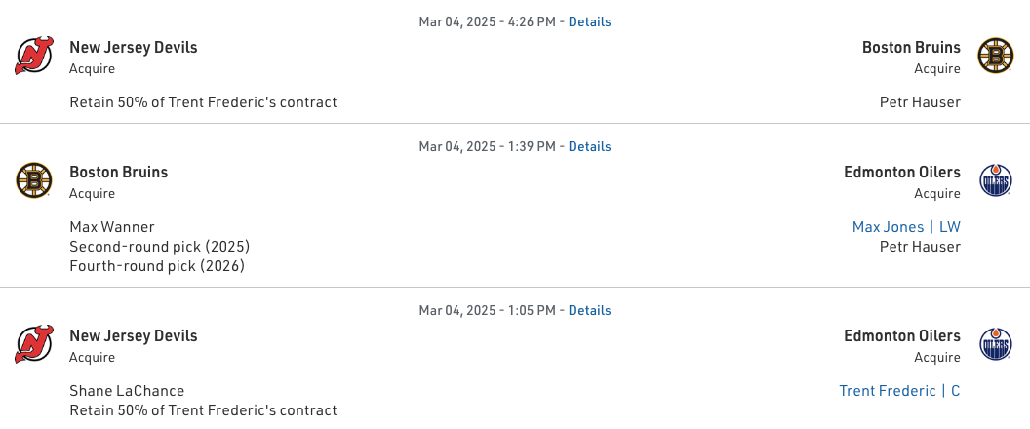
Task: Click Petr Hauser in the 4:26 PM trade
Action: click(x=920, y=102)
